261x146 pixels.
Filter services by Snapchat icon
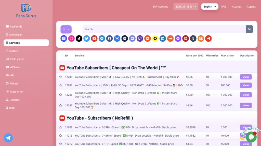tap(155, 39)
